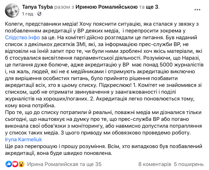Screen dimensions: 209x170
Task: Click the 'та ще 35' reactions count
Action: coord(90,164)
